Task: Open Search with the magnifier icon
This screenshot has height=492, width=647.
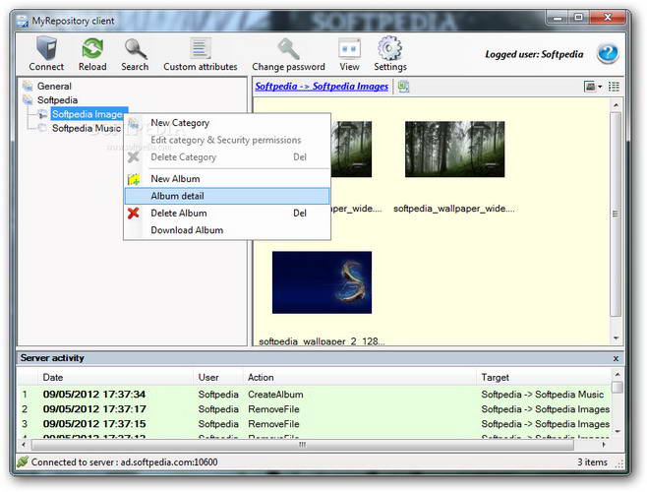Action: [x=135, y=49]
